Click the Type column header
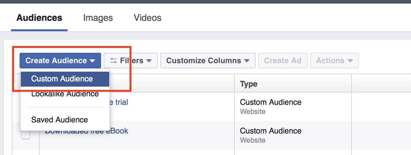 tap(249, 84)
